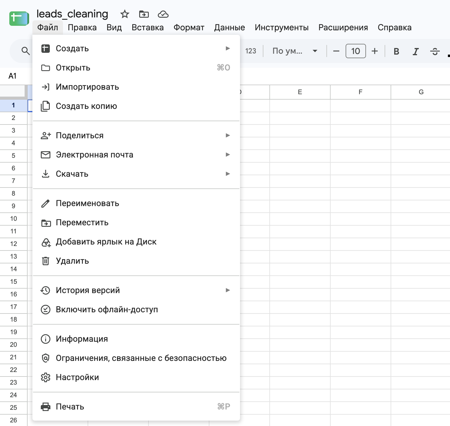Select Создать копию menu entry
This screenshot has height=426, width=450.
(136, 106)
